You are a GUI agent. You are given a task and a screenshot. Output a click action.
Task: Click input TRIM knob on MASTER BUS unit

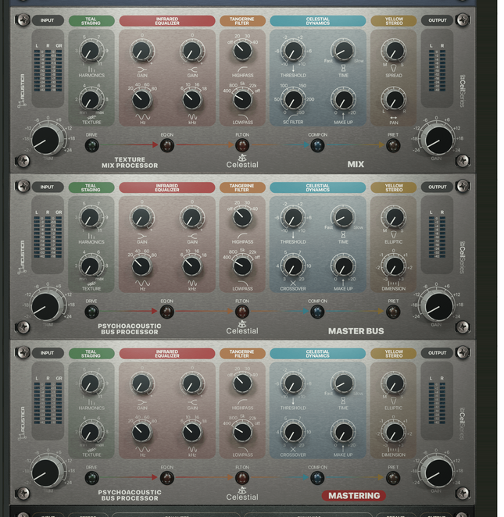(x=46, y=307)
